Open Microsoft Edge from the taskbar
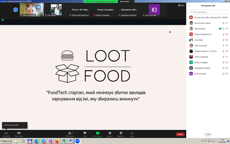Image resolution: width=230 pixels, height=144 pixels. coord(37,141)
